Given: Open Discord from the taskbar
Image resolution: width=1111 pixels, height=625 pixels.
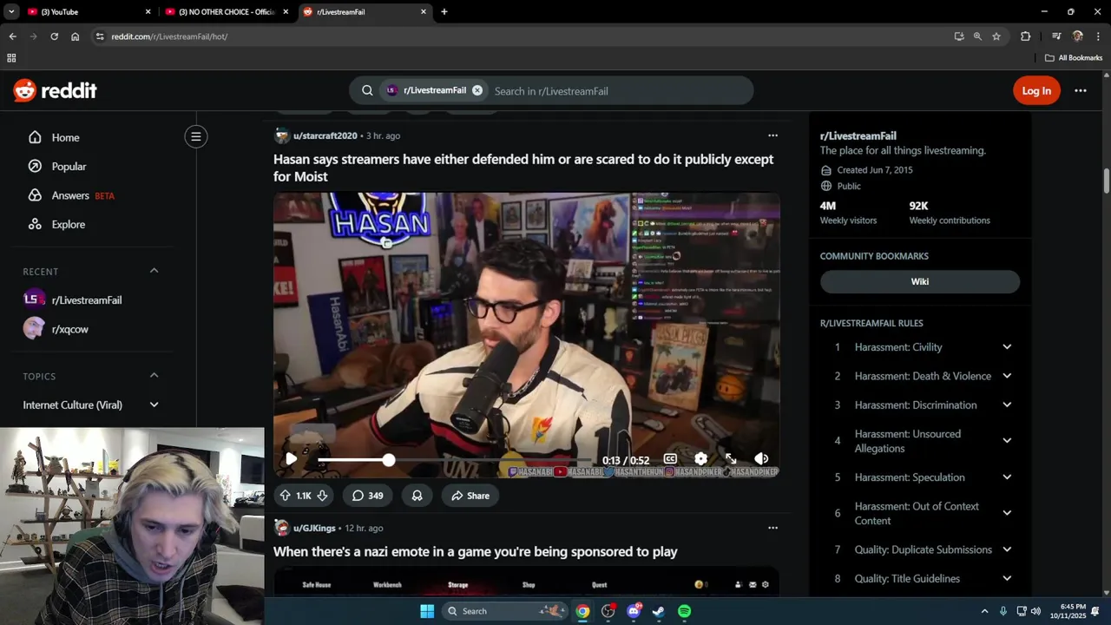Looking at the screenshot, I should 634,611.
